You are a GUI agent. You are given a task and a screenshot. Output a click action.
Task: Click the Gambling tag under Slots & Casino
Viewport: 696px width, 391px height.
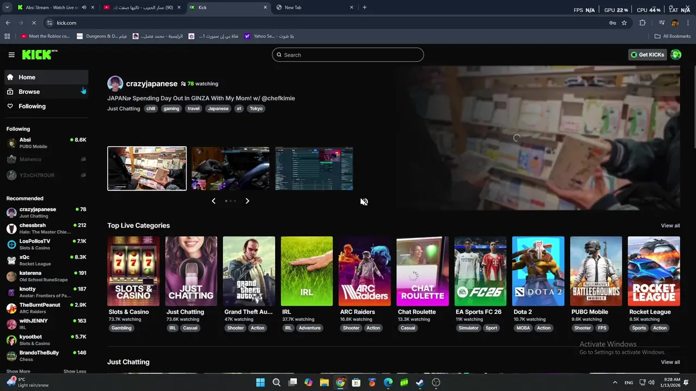pyautogui.click(x=121, y=328)
